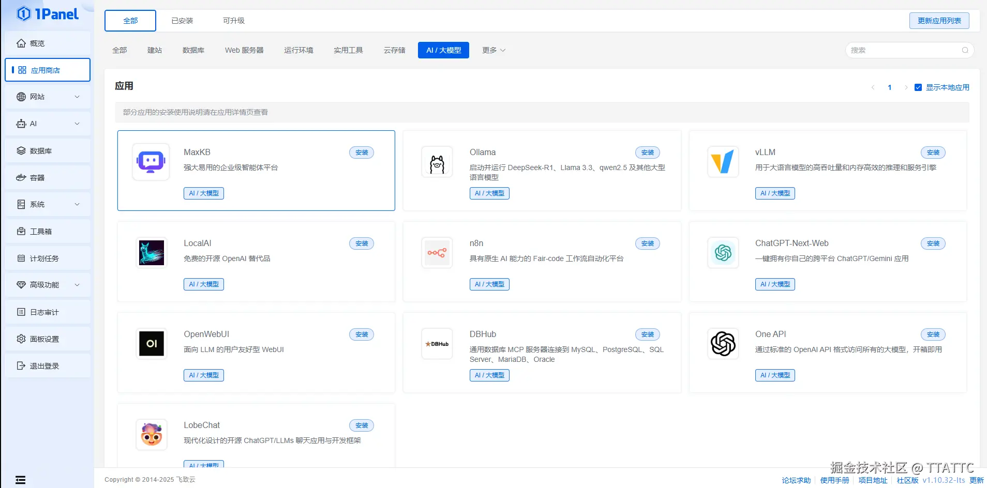This screenshot has width=987, height=488.
Task: Install LobeChat with its 安装 button
Action: (x=362, y=425)
